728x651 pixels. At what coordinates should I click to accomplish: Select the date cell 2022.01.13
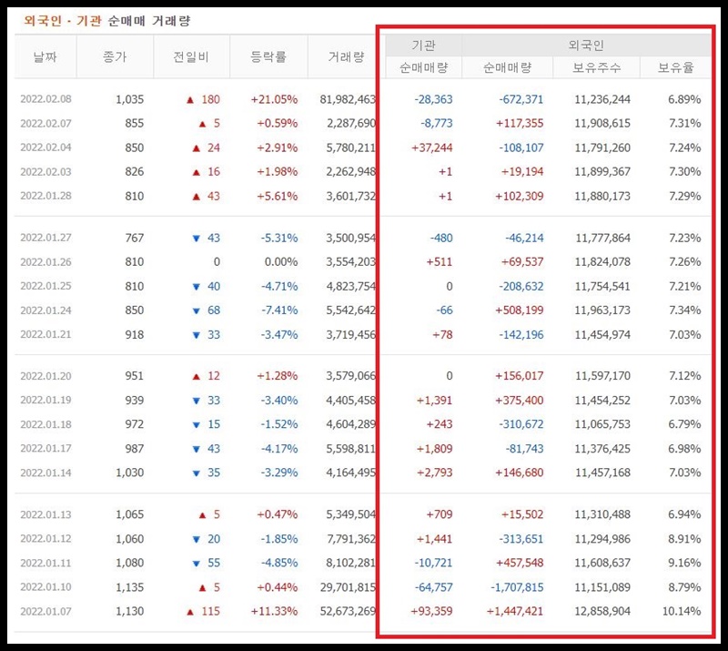(46, 514)
